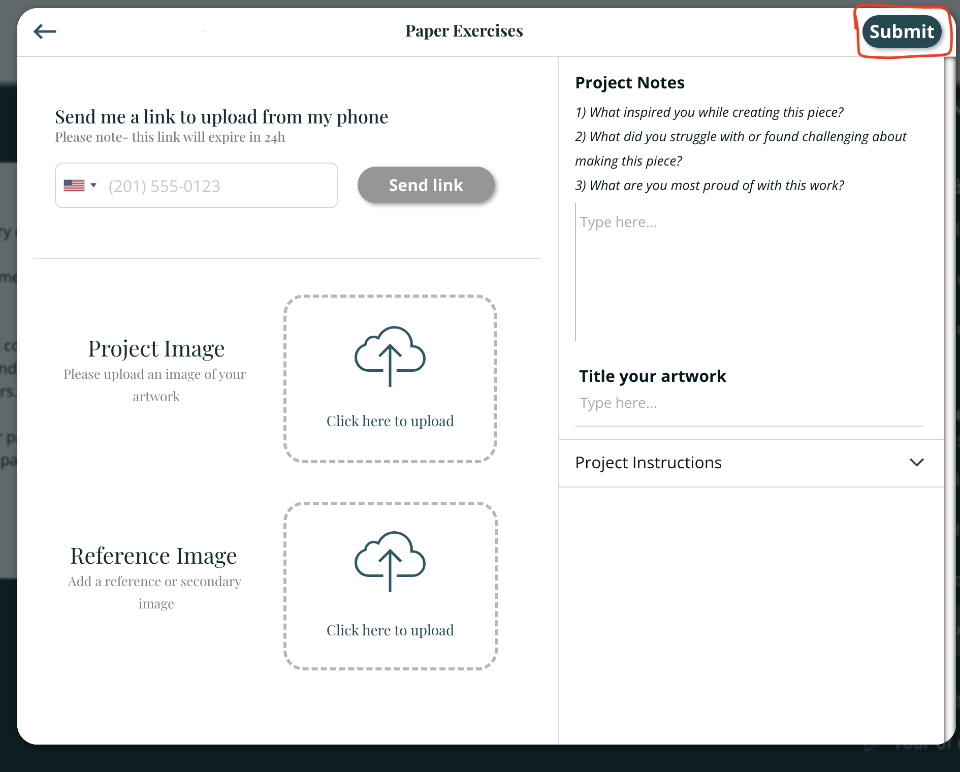This screenshot has height=772, width=960.
Task: Click the Paper Exercises heading
Action: coord(464,31)
